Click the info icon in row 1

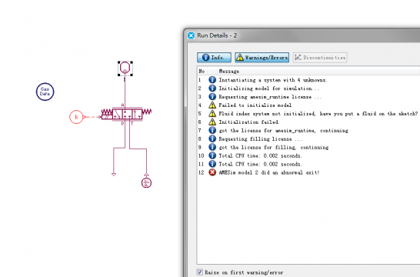pyautogui.click(x=212, y=80)
